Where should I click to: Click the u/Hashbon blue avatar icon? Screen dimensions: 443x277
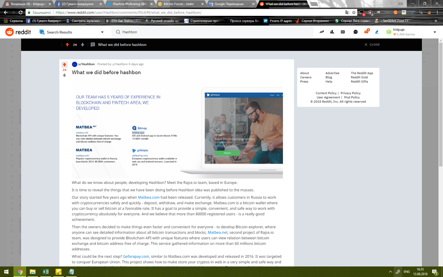(75, 64)
